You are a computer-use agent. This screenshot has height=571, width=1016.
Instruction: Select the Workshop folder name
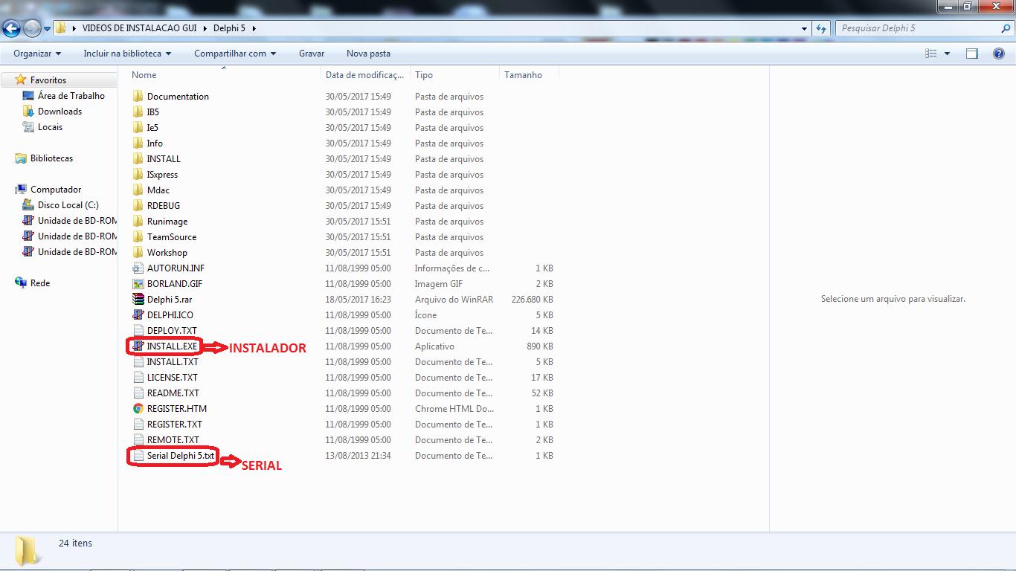(x=167, y=252)
